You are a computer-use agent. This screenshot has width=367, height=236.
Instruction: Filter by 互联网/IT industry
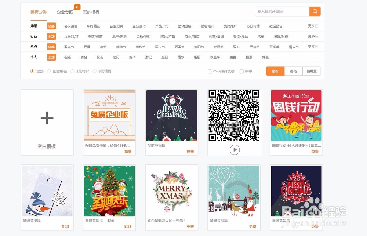click(x=71, y=37)
